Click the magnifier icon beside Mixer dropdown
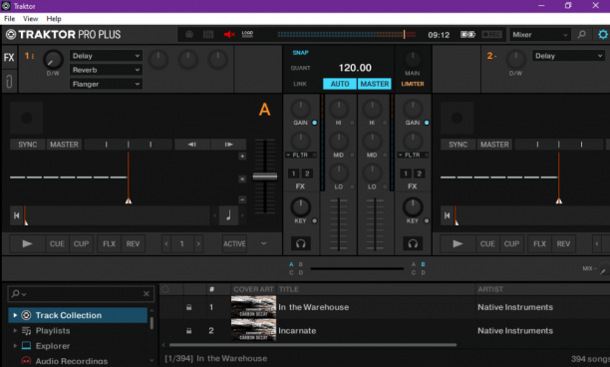Screen dimensions: 610x367 582,35
